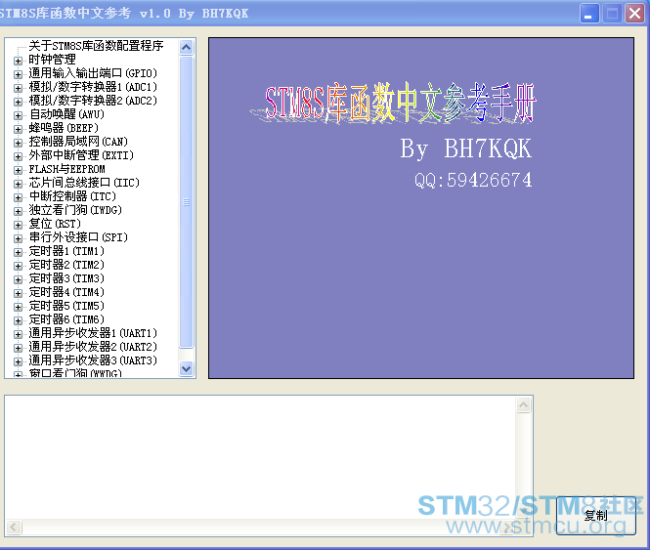Select the 定时器1 (TIM1) label
The image size is (650, 550).
click(x=66, y=251)
